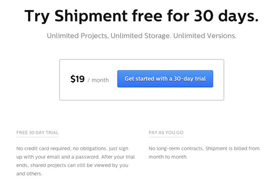Viewport: 273px width, 183px height.
Task: Click the "ends, shared projects can still be viewed" line
Action: click(x=72, y=166)
